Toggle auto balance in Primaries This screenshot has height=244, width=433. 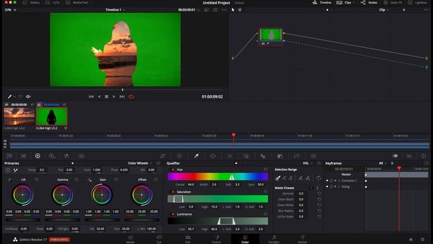pos(7,170)
